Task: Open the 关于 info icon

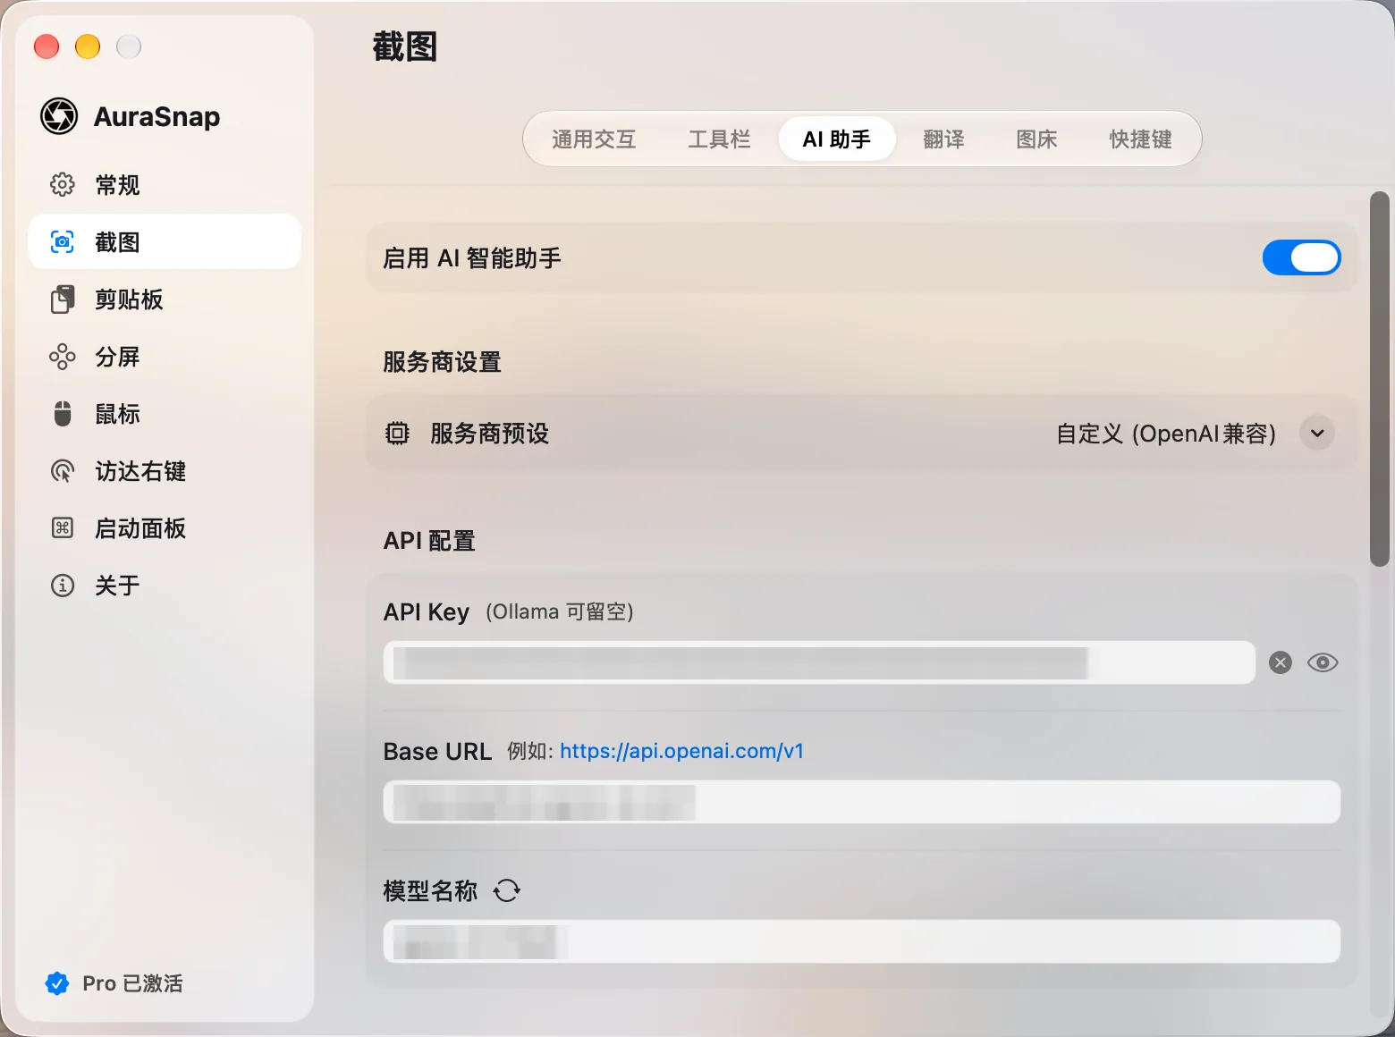Action: (62, 586)
